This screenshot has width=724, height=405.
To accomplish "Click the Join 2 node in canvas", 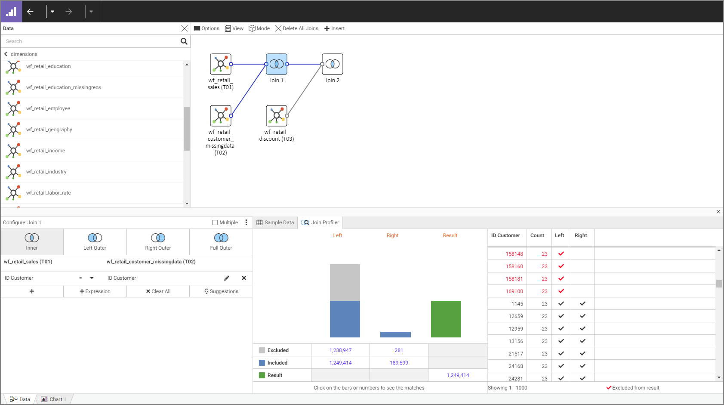I will click(x=332, y=63).
